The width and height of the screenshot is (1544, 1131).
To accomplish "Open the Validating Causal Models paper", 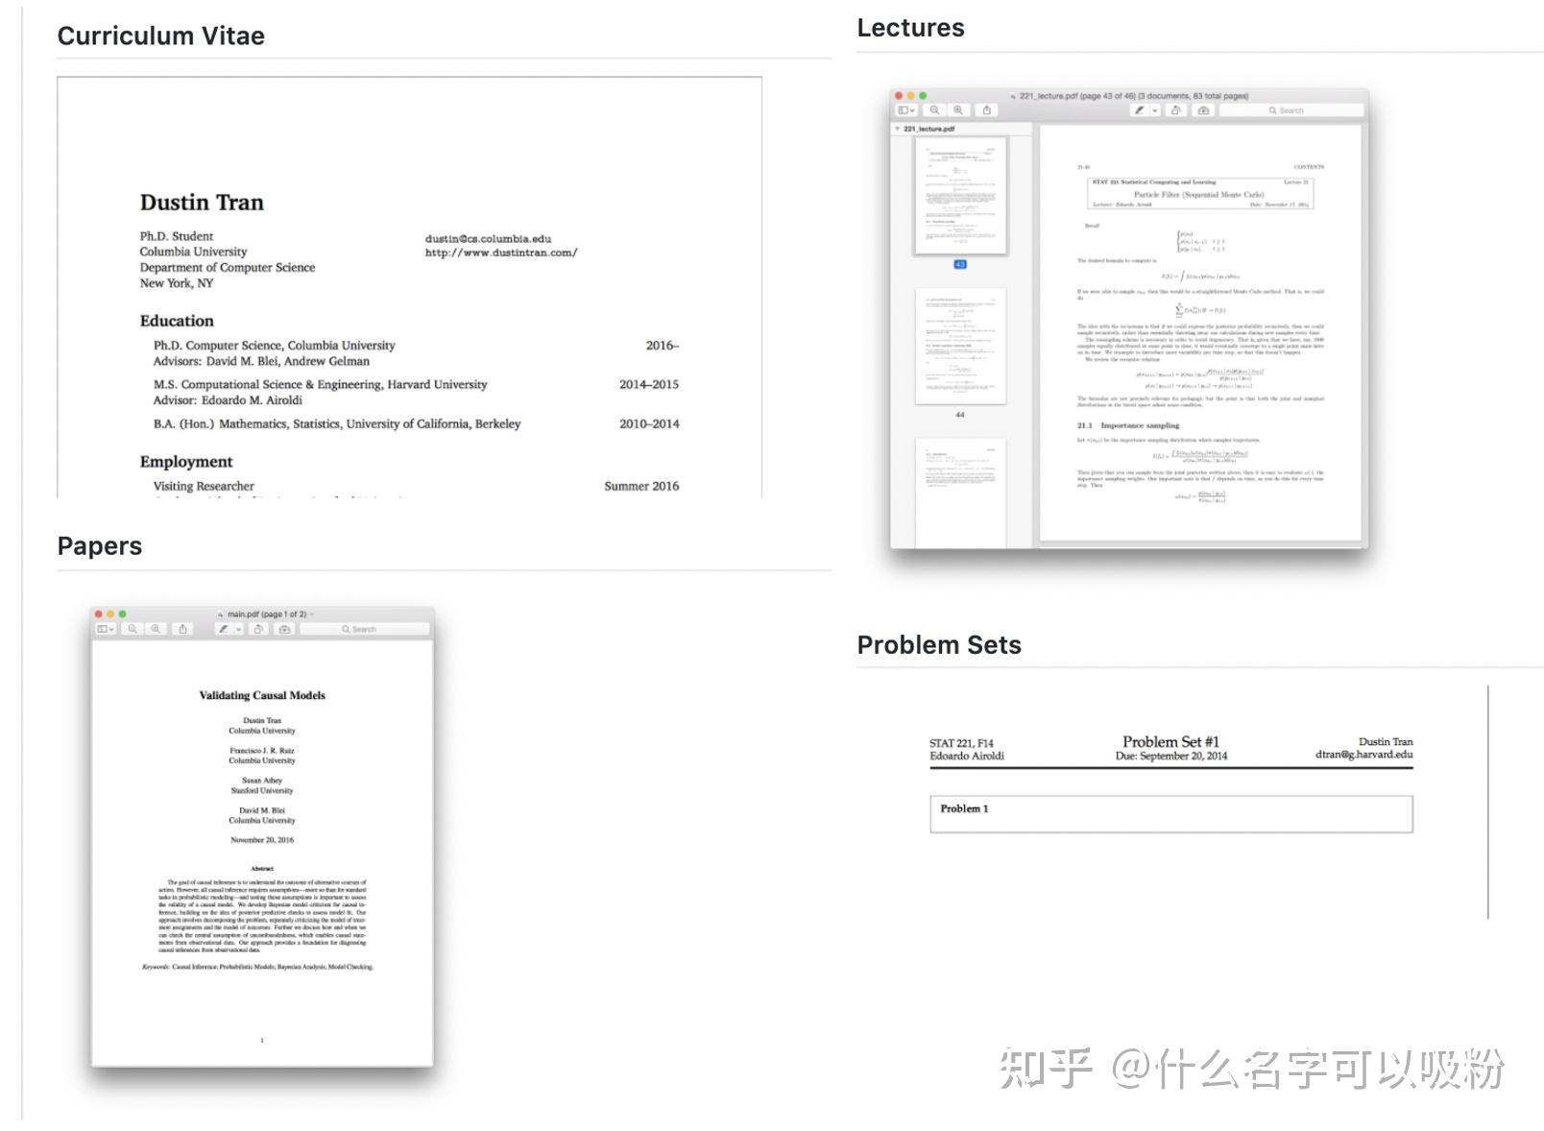I will tap(262, 695).
